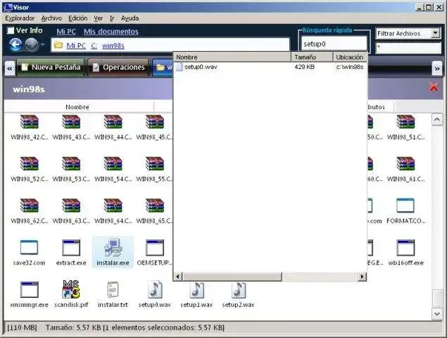Viewport: 447px width, 338px height.
Task: Click win98s in the address path
Action: click(x=113, y=45)
